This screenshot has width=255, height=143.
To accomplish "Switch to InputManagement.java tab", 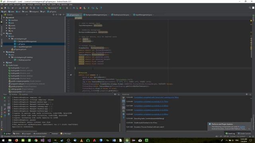I will (x=143, y=15).
